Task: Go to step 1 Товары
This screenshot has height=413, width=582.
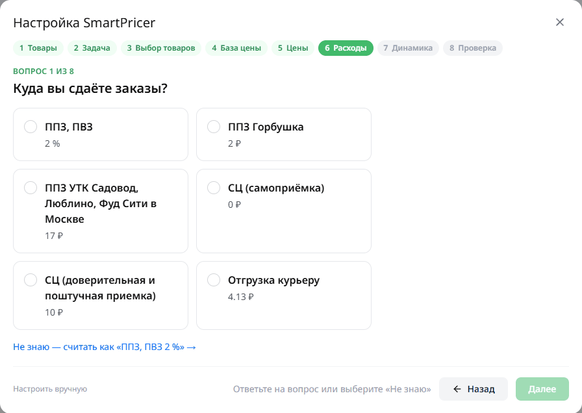Action: pyautogui.click(x=38, y=48)
